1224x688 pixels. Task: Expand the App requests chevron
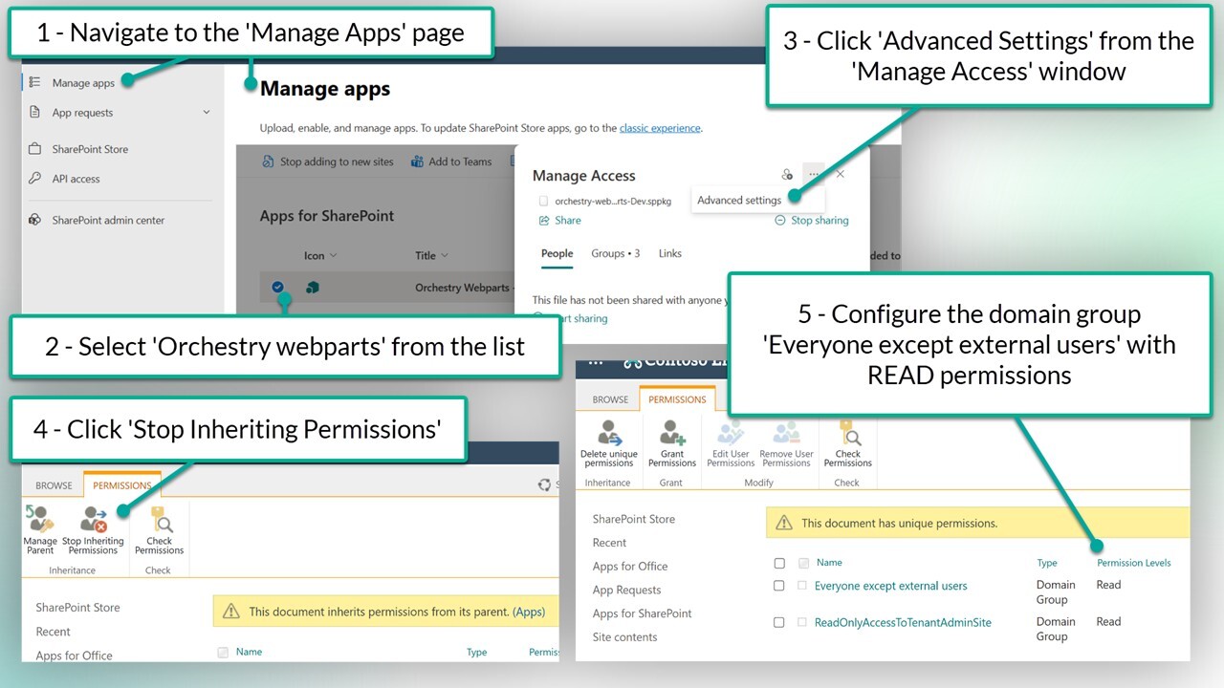click(x=207, y=113)
